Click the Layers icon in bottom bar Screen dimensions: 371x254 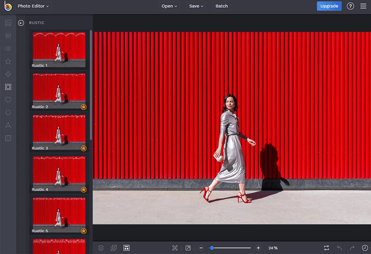tap(101, 248)
